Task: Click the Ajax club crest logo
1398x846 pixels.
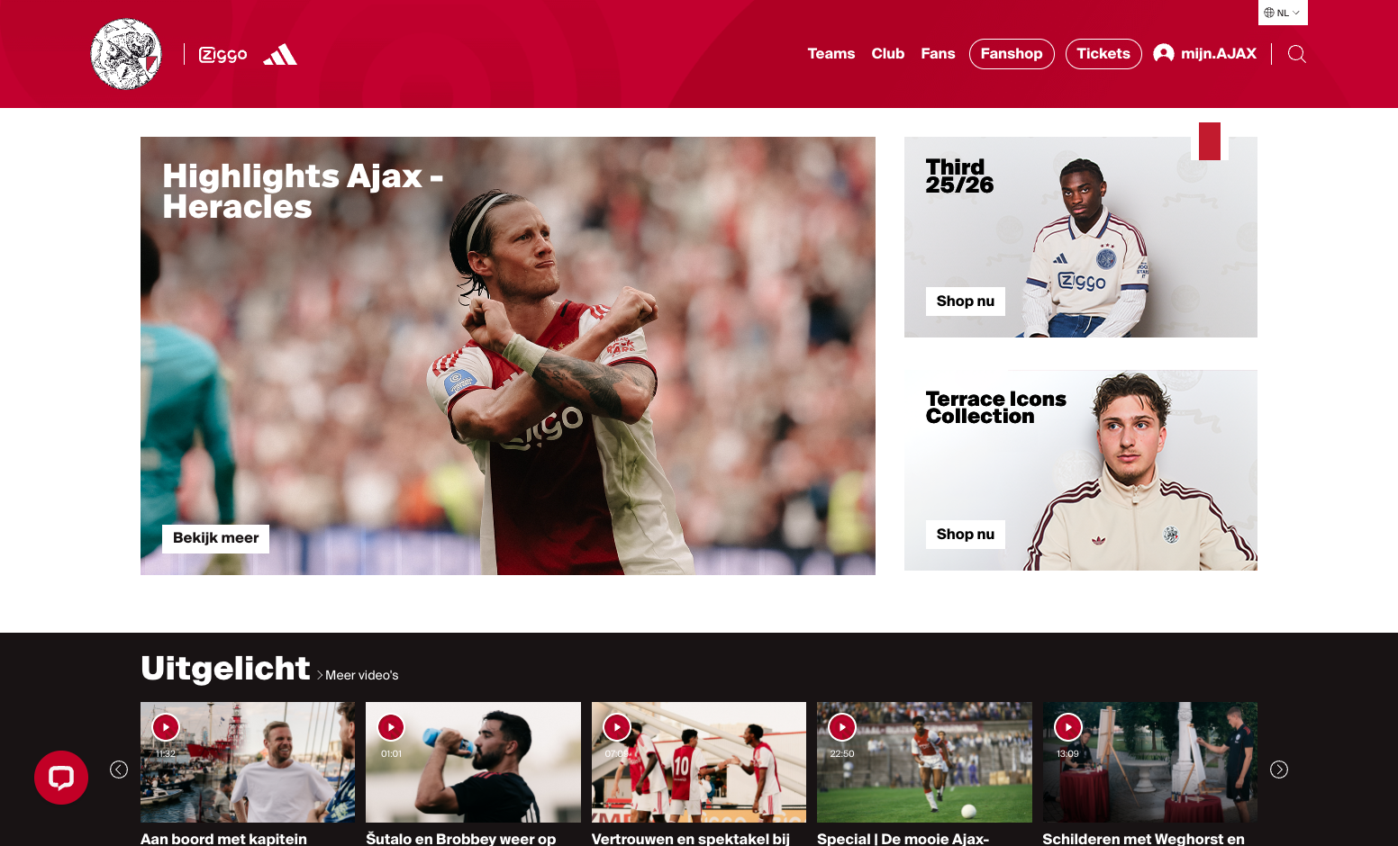Action: [126, 54]
